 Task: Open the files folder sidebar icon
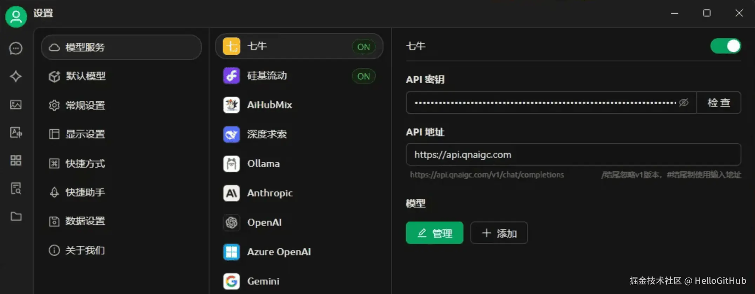pos(16,216)
